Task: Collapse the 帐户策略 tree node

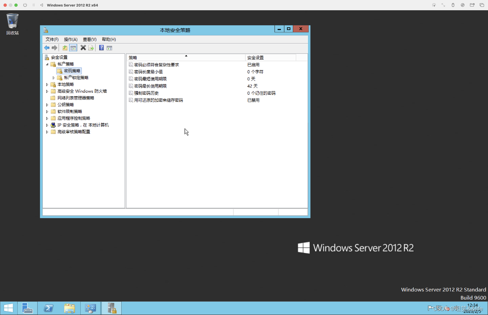Action: tap(47, 64)
